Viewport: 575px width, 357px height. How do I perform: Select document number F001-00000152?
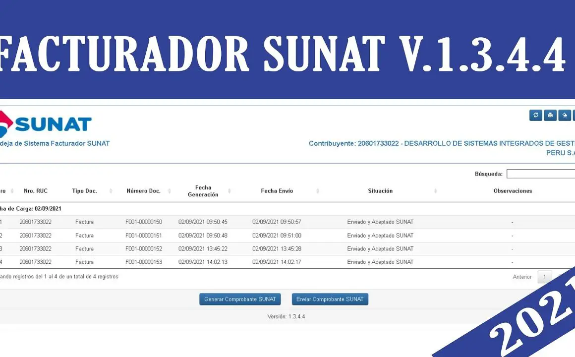[144, 249]
